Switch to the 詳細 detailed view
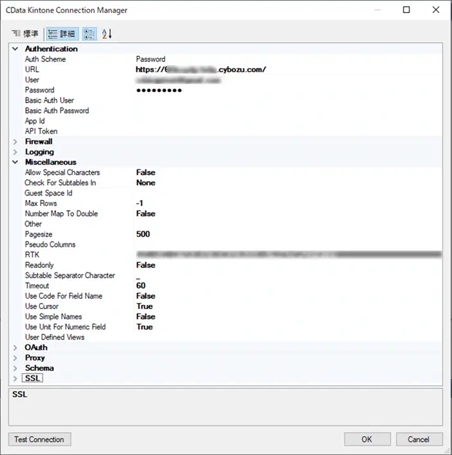Image resolution: width=452 pixels, height=455 pixels. point(62,33)
